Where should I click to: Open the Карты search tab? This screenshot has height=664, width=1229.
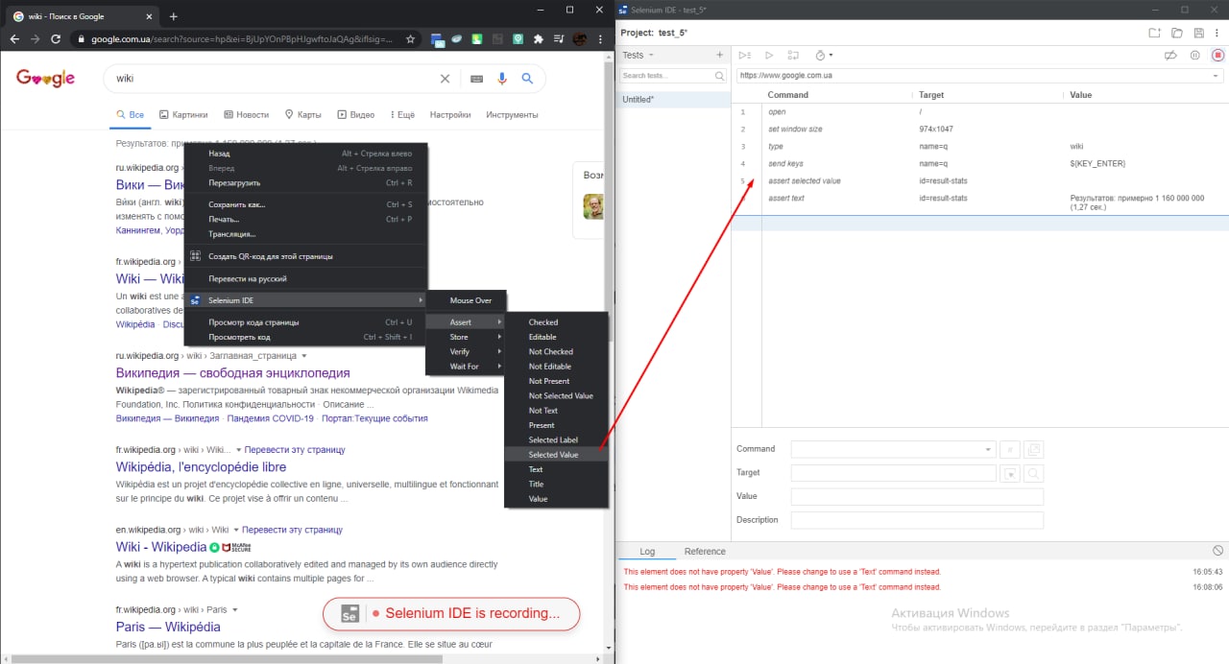(x=303, y=114)
